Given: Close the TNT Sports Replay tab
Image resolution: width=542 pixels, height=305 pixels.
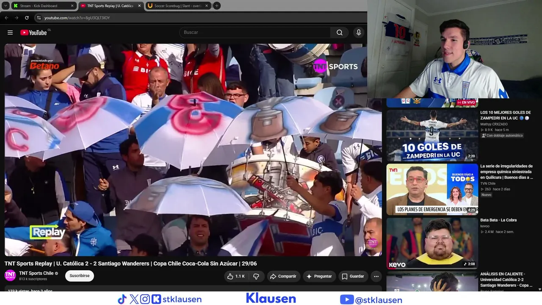Looking at the screenshot, I should click(x=138, y=6).
